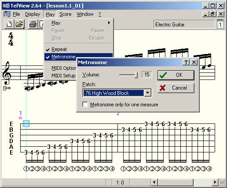Viewport: 227px width, 188px height.
Task: Open the Display menu
Action: point(33,14)
